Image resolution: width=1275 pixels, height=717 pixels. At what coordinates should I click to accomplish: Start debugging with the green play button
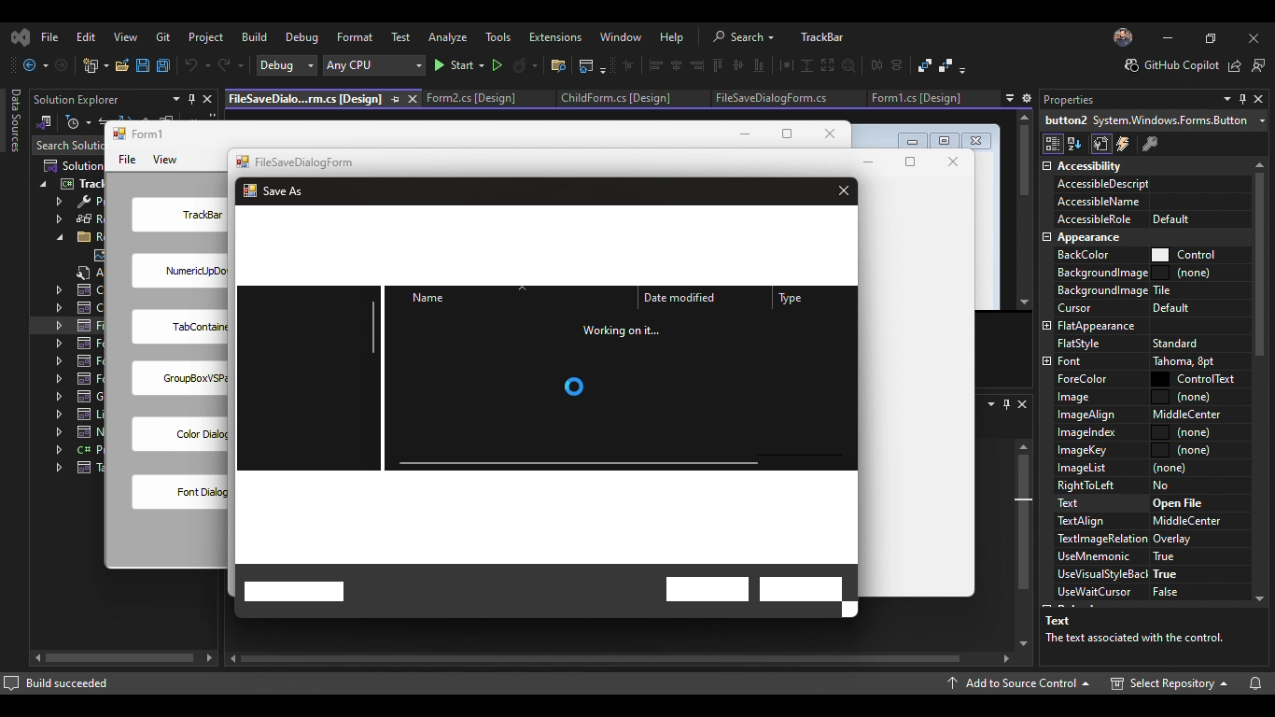[x=439, y=65]
